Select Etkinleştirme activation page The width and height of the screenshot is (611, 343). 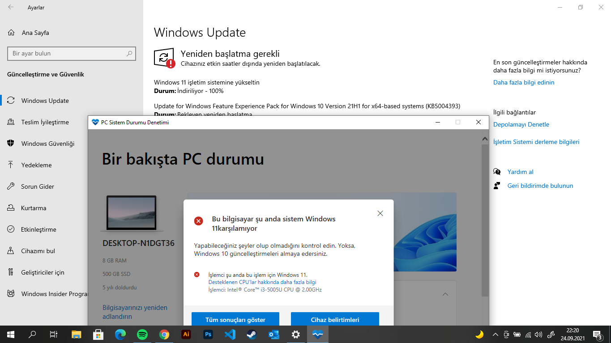[x=38, y=229]
